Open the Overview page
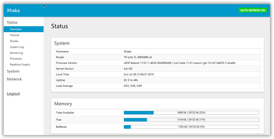Image resolution: width=274 pixels, height=139 pixels. tap(24, 29)
